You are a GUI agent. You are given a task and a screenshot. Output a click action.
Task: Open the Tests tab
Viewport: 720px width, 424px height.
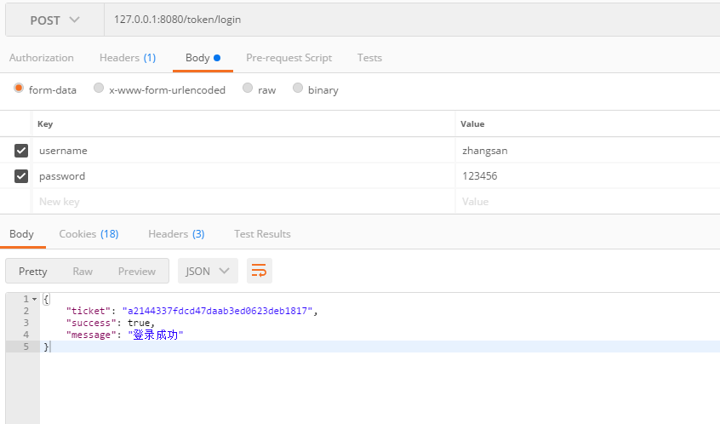[369, 58]
